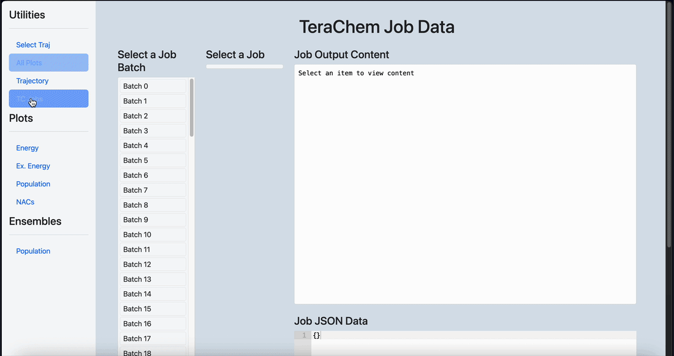Open the All Plots sidebar item
Viewport: 674px width, 356px height.
(x=48, y=62)
